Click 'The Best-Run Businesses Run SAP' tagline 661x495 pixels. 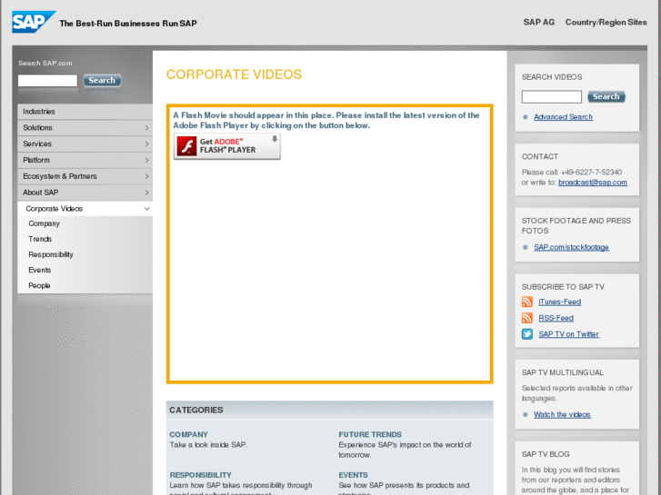[128, 24]
